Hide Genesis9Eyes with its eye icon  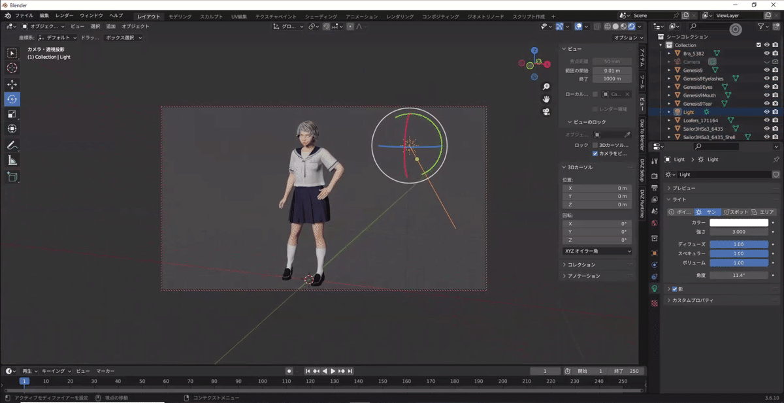point(767,87)
